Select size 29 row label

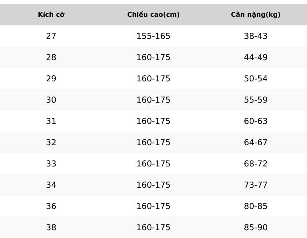pos(51,79)
